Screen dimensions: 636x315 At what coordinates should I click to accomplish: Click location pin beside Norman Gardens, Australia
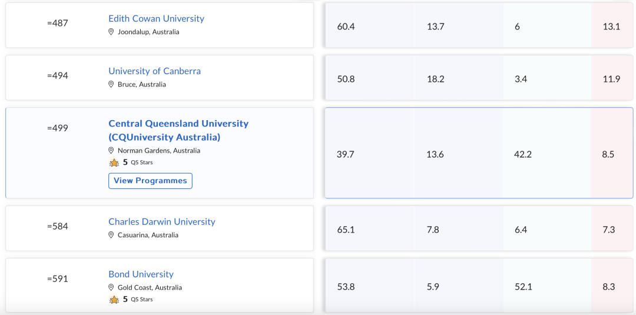click(111, 150)
